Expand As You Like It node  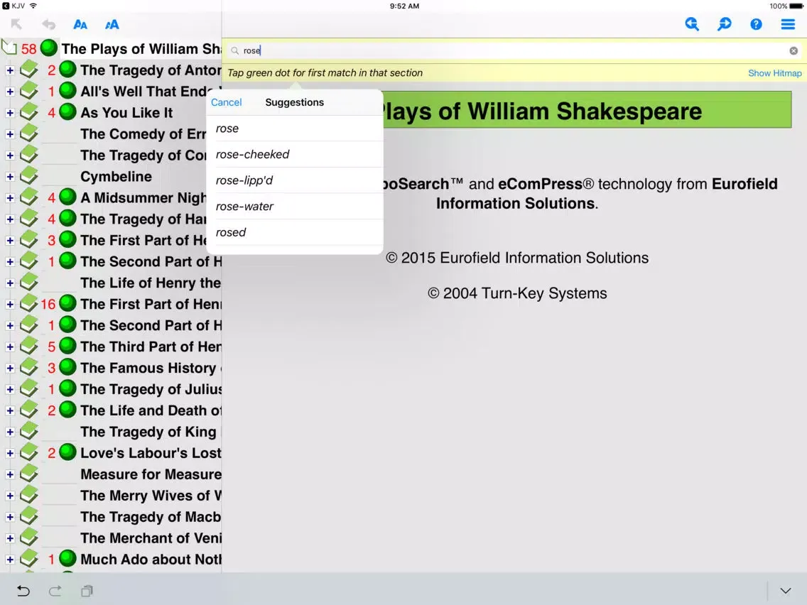[x=10, y=113]
